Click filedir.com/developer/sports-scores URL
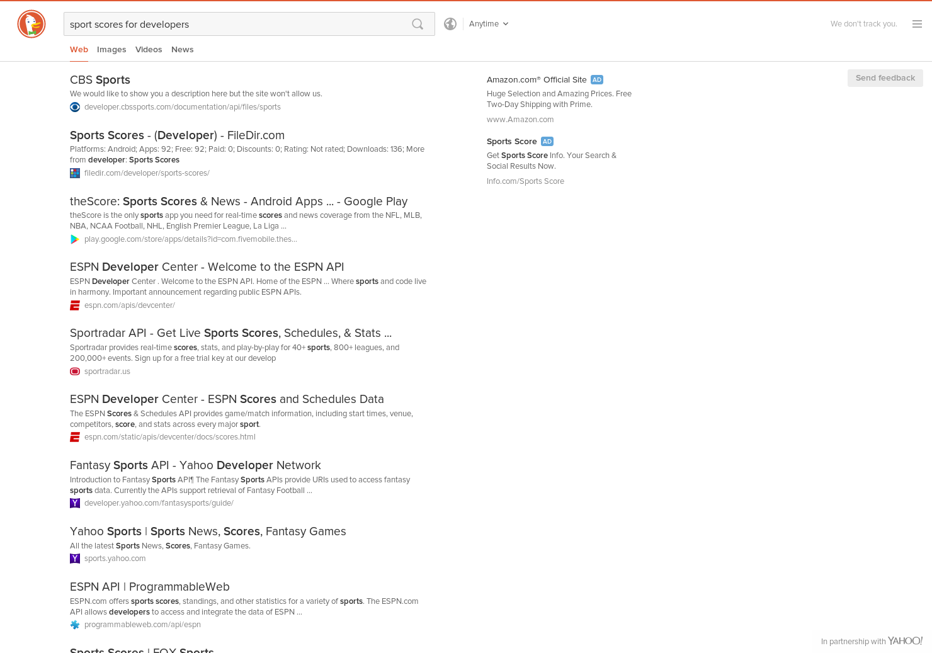 pos(147,173)
